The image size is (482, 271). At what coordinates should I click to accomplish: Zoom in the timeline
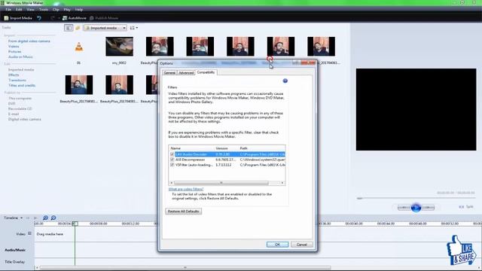pos(45,218)
